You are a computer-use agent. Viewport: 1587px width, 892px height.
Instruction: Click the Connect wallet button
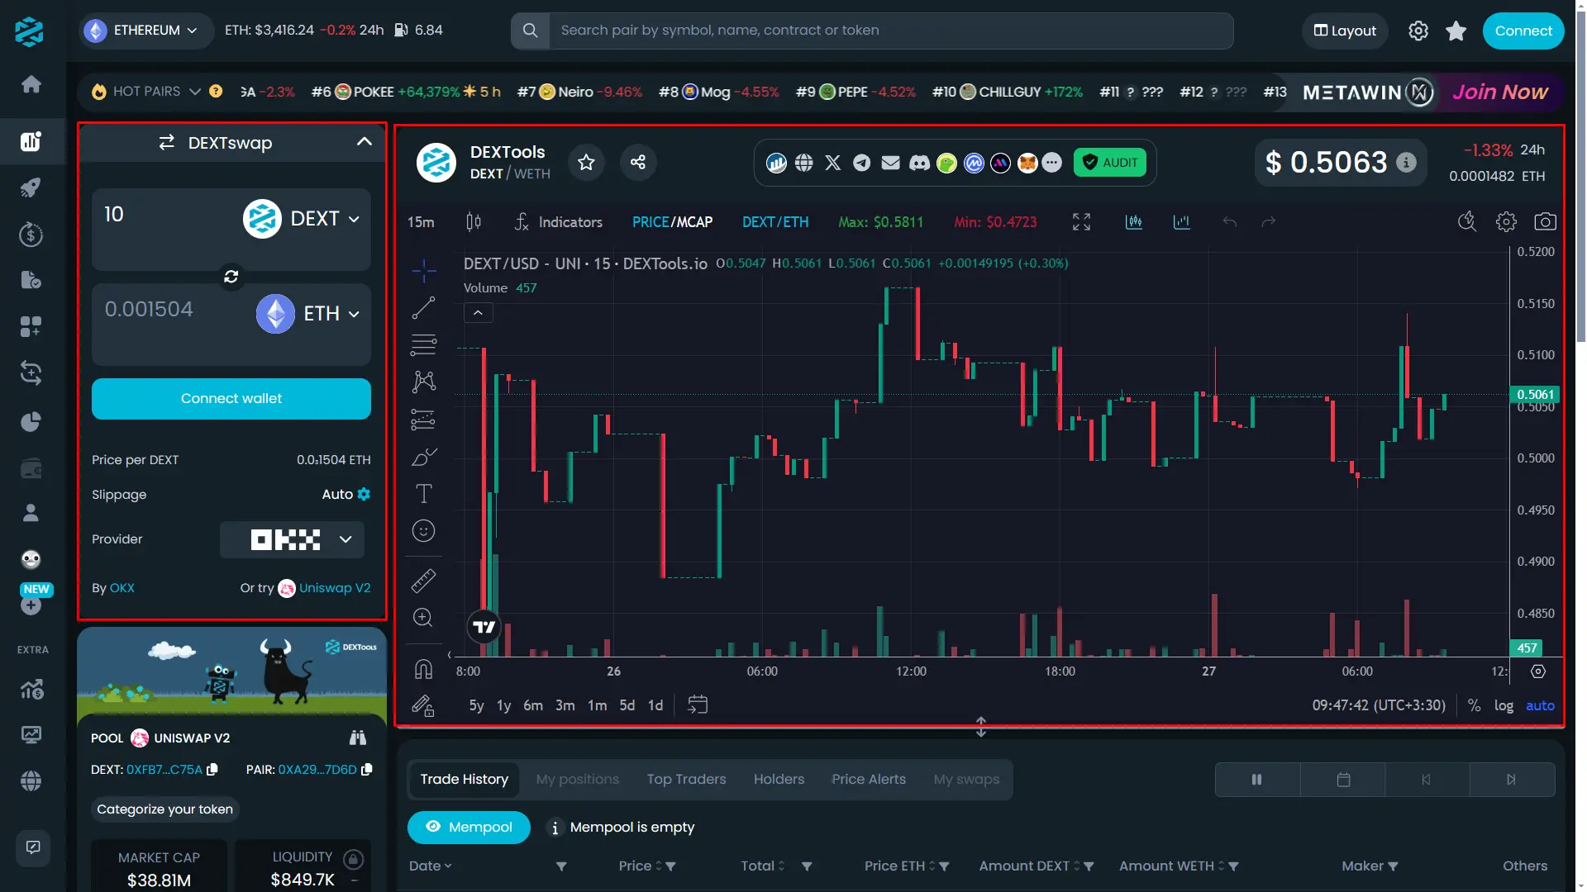231,399
